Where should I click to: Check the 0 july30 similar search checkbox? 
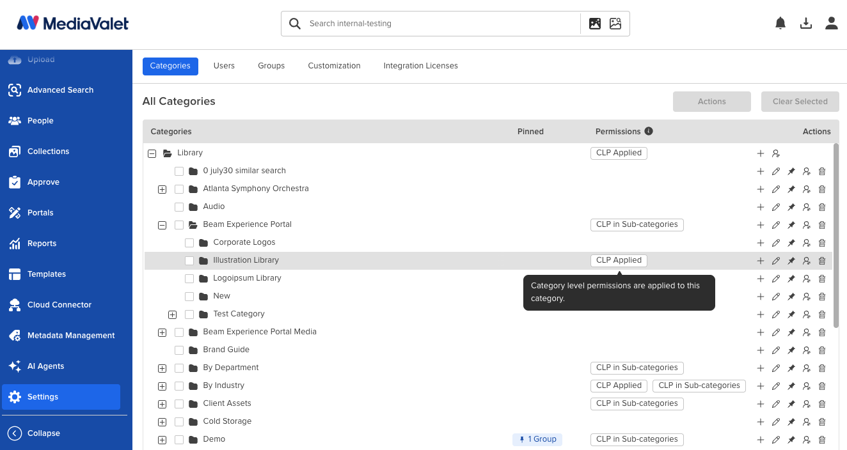tap(179, 171)
